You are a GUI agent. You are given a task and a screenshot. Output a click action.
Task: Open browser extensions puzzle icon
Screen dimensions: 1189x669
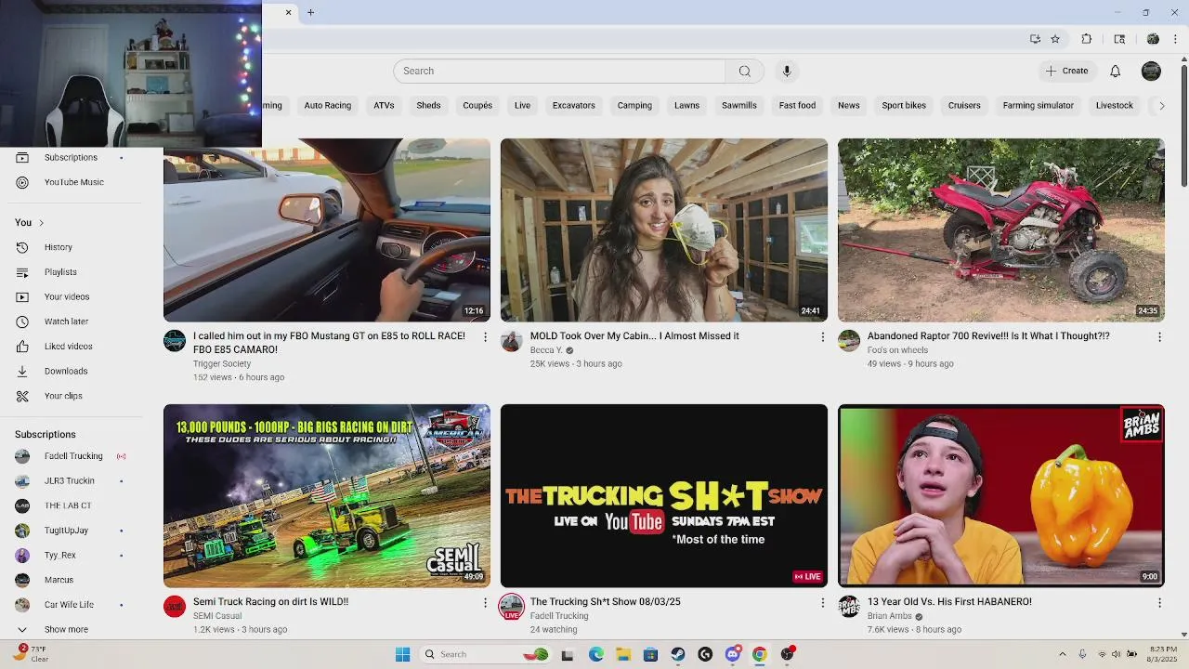click(1086, 39)
